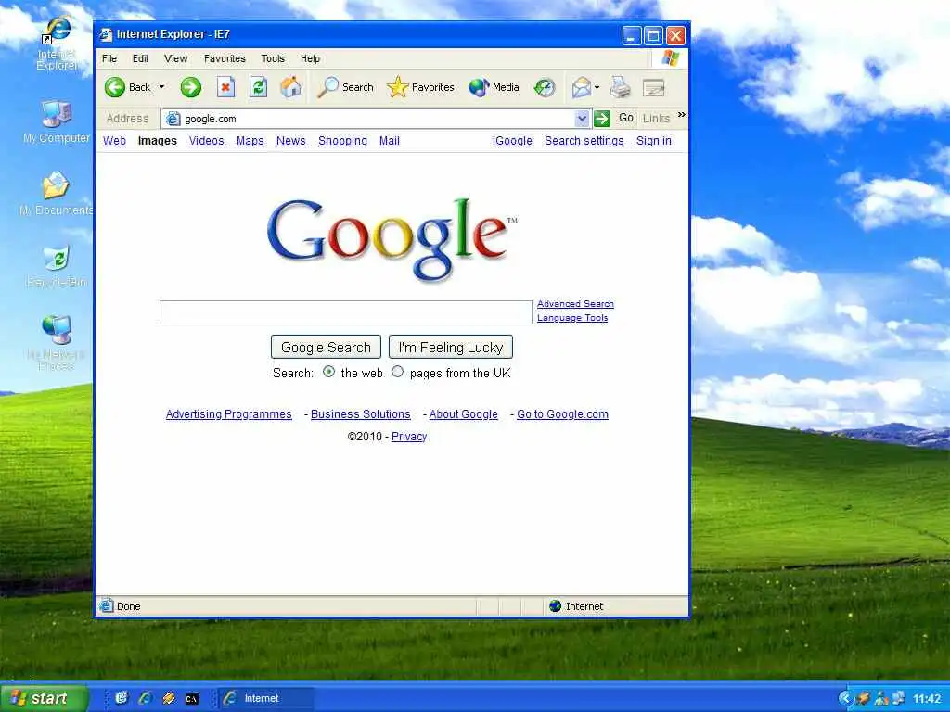Expand the address bar dropdown arrow

pyautogui.click(x=582, y=119)
